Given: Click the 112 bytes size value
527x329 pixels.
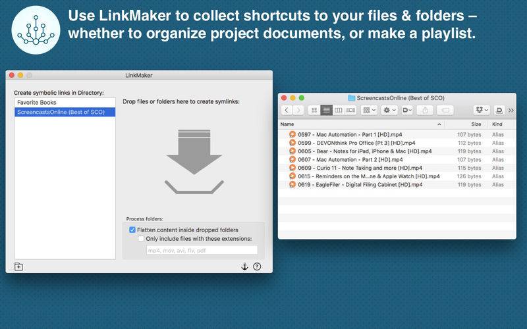Looking at the screenshot, I should tap(470, 143).
